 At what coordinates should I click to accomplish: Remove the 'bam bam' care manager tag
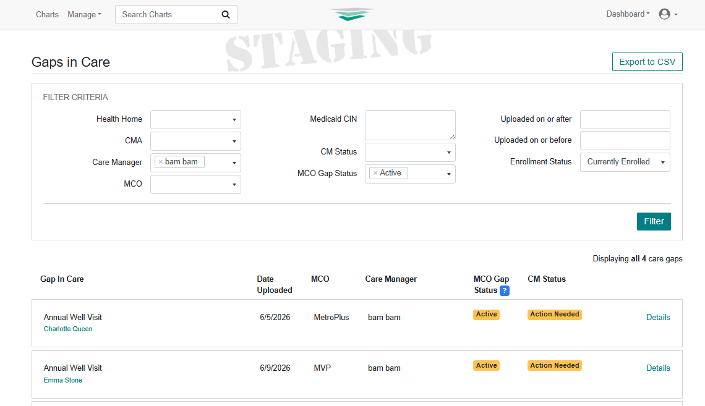coord(161,162)
